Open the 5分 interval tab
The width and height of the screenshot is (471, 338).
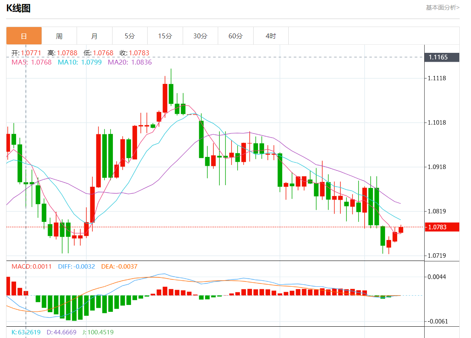pyautogui.click(x=130, y=36)
